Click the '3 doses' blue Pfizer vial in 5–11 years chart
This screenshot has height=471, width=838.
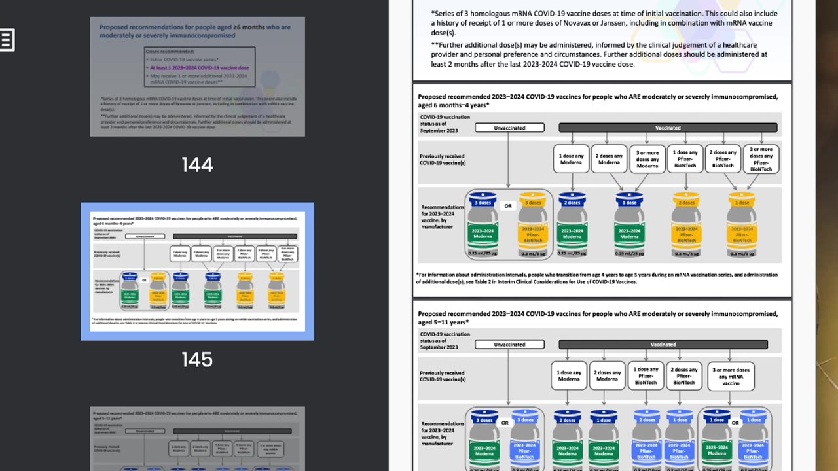[x=524, y=440]
